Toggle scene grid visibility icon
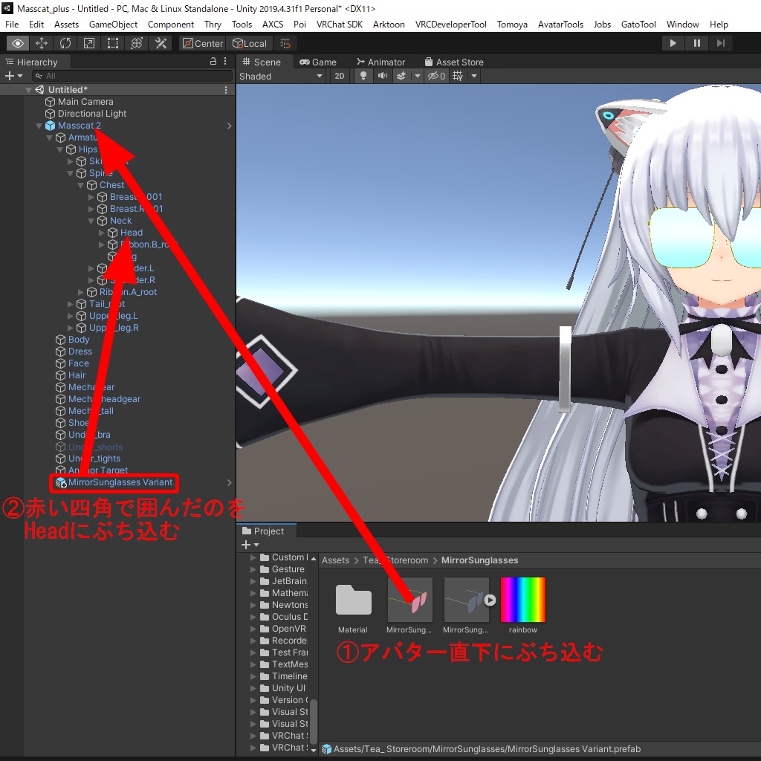This screenshot has width=761, height=761. point(458,77)
